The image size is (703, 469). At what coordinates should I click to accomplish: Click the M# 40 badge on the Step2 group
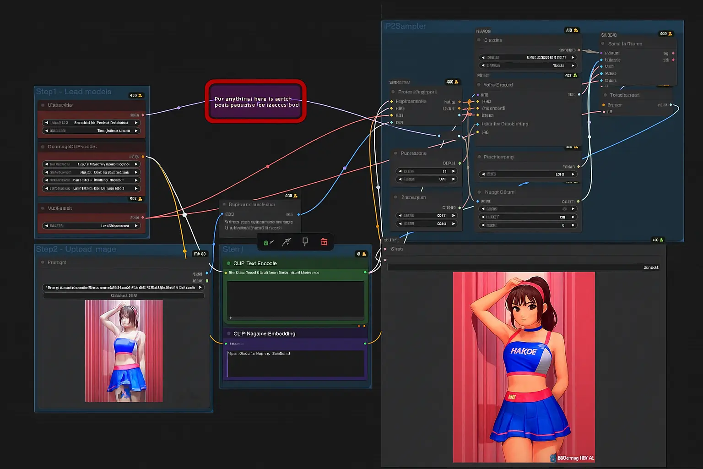(x=200, y=254)
